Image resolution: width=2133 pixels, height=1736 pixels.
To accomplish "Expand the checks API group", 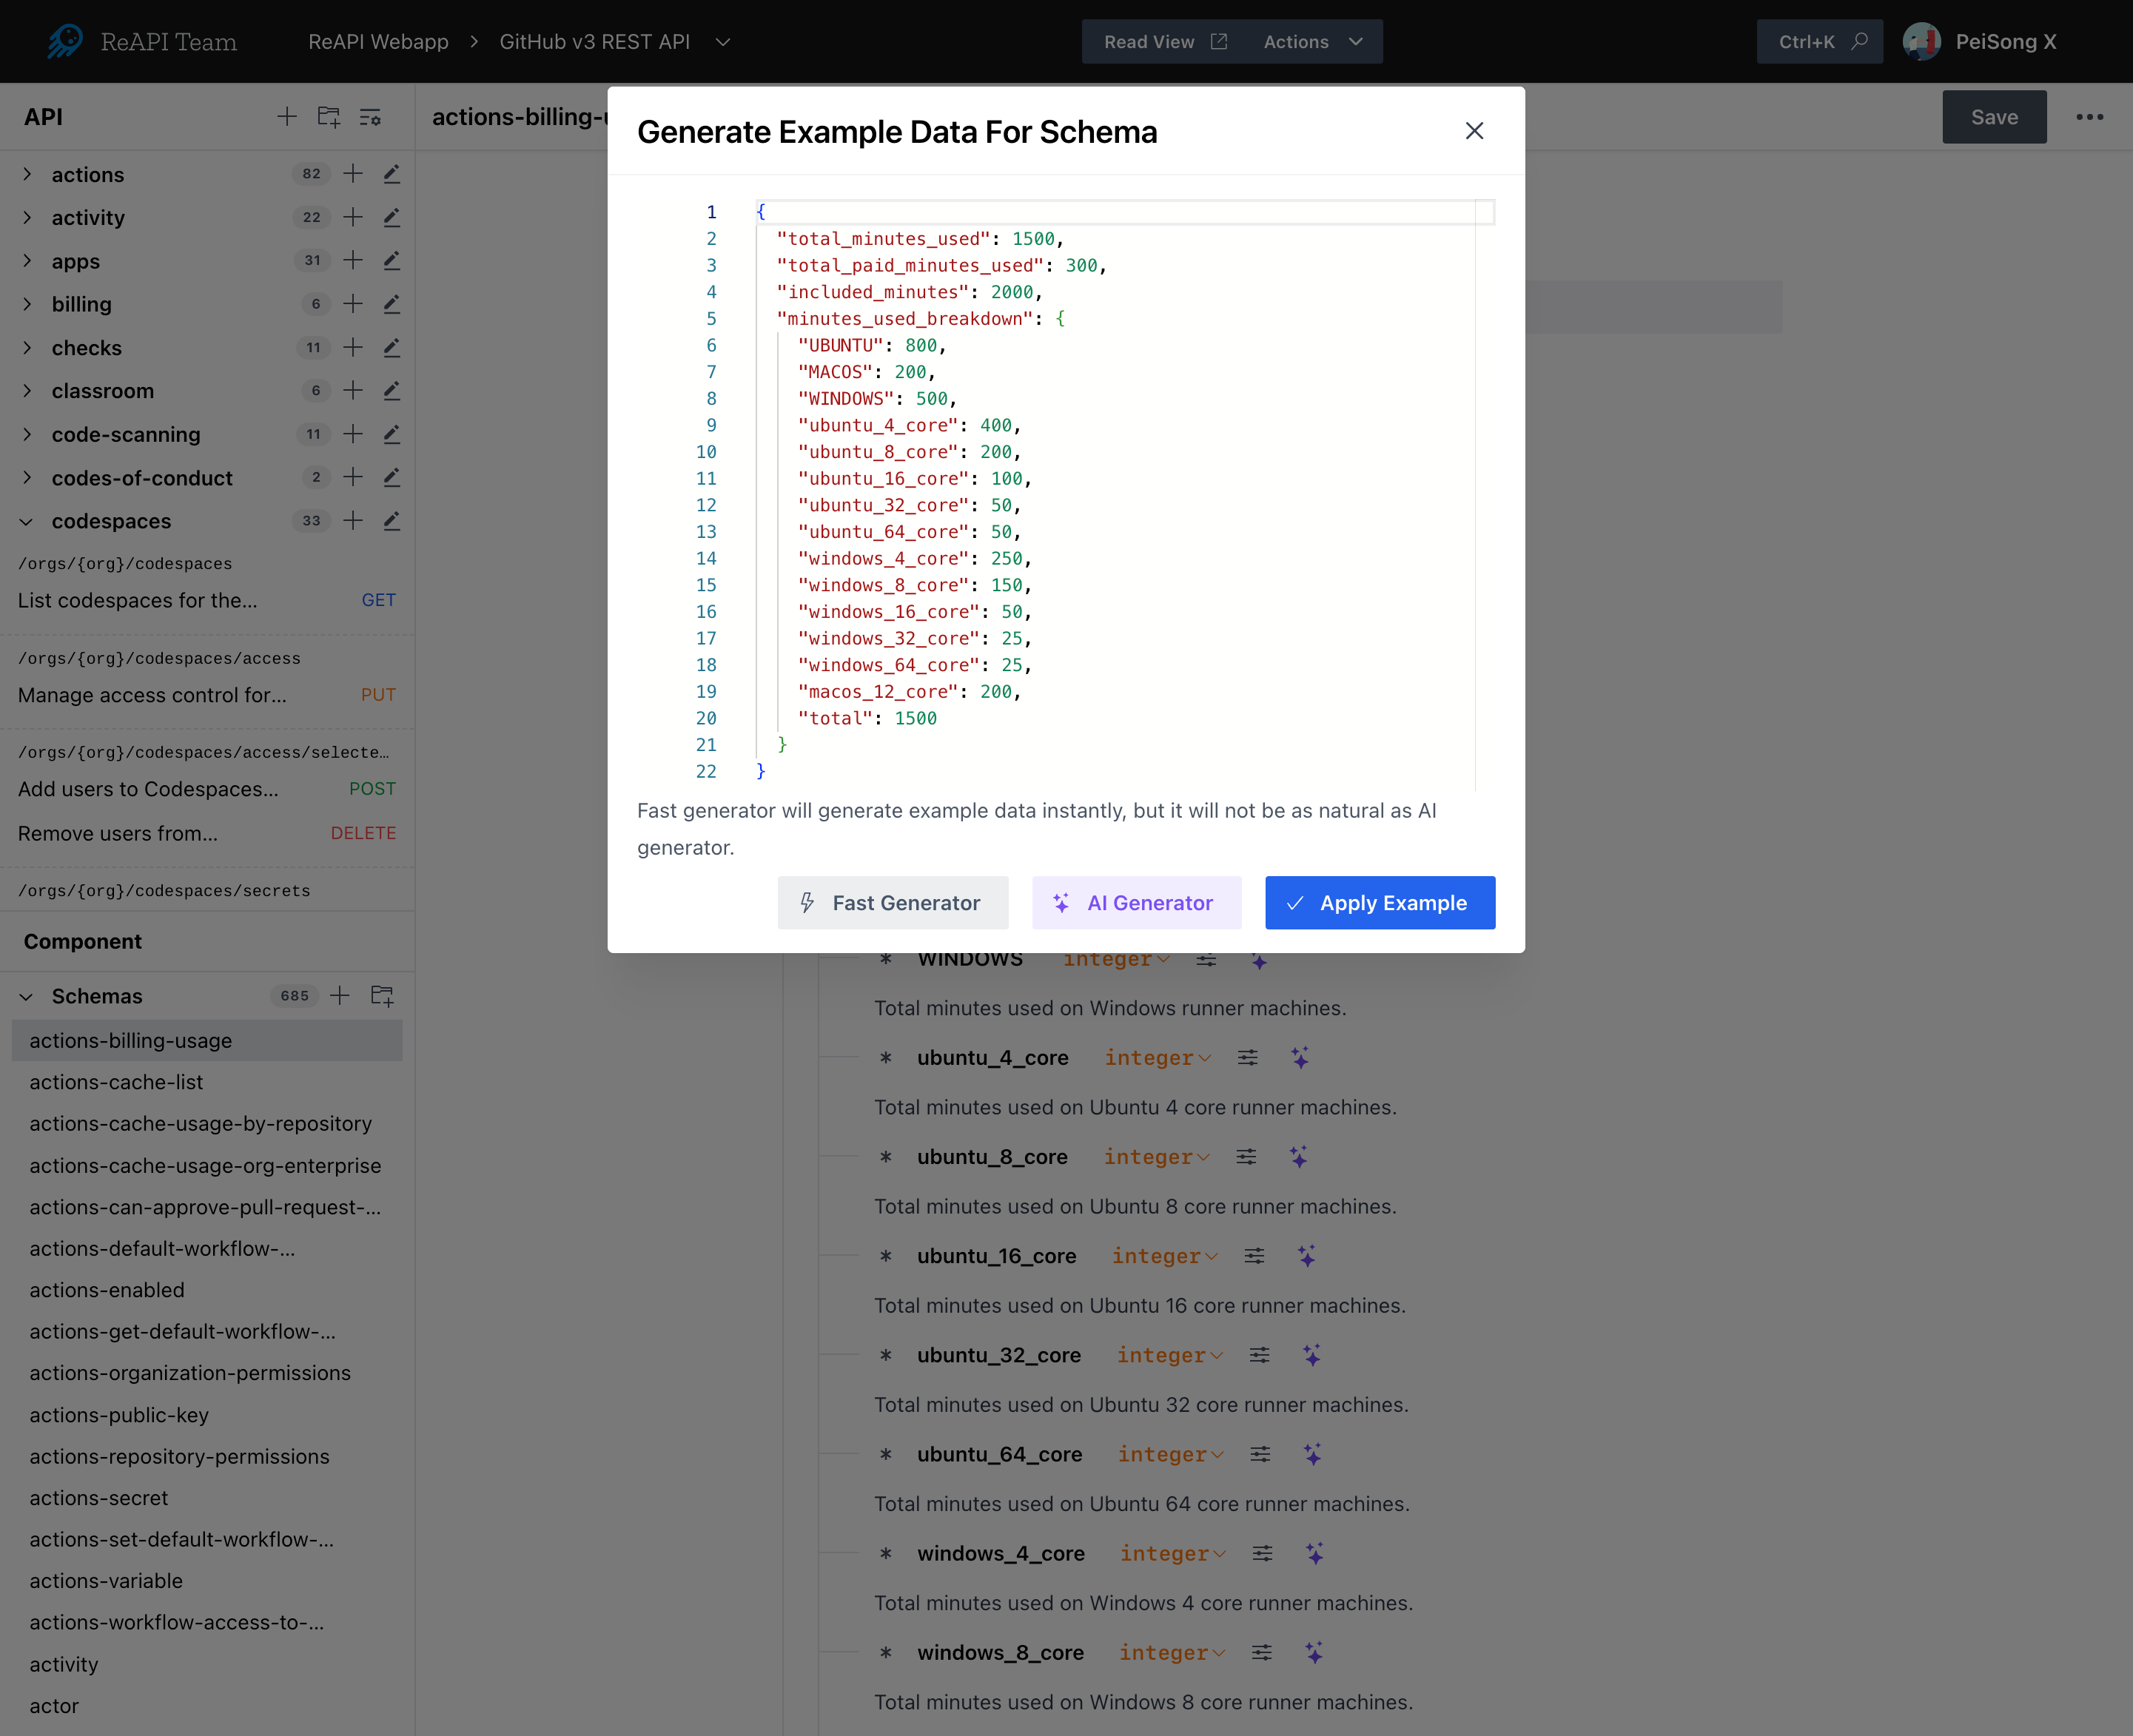I will pos(27,348).
